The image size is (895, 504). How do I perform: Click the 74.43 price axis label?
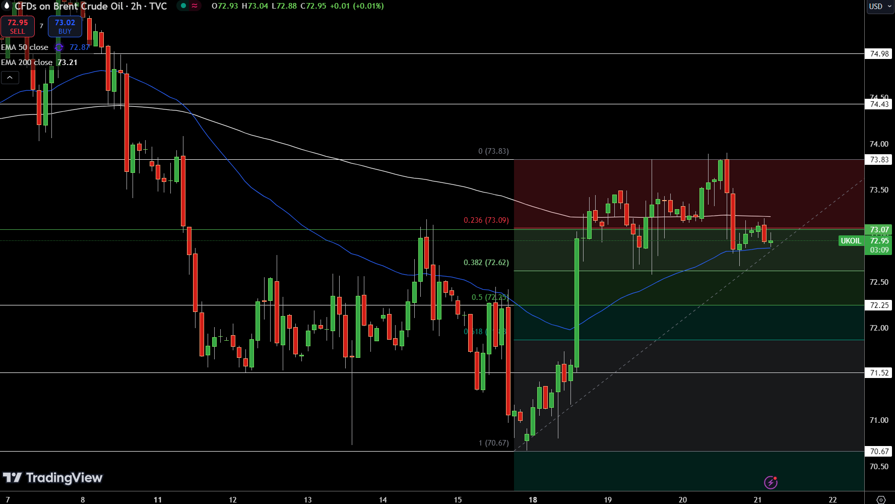[x=879, y=104]
